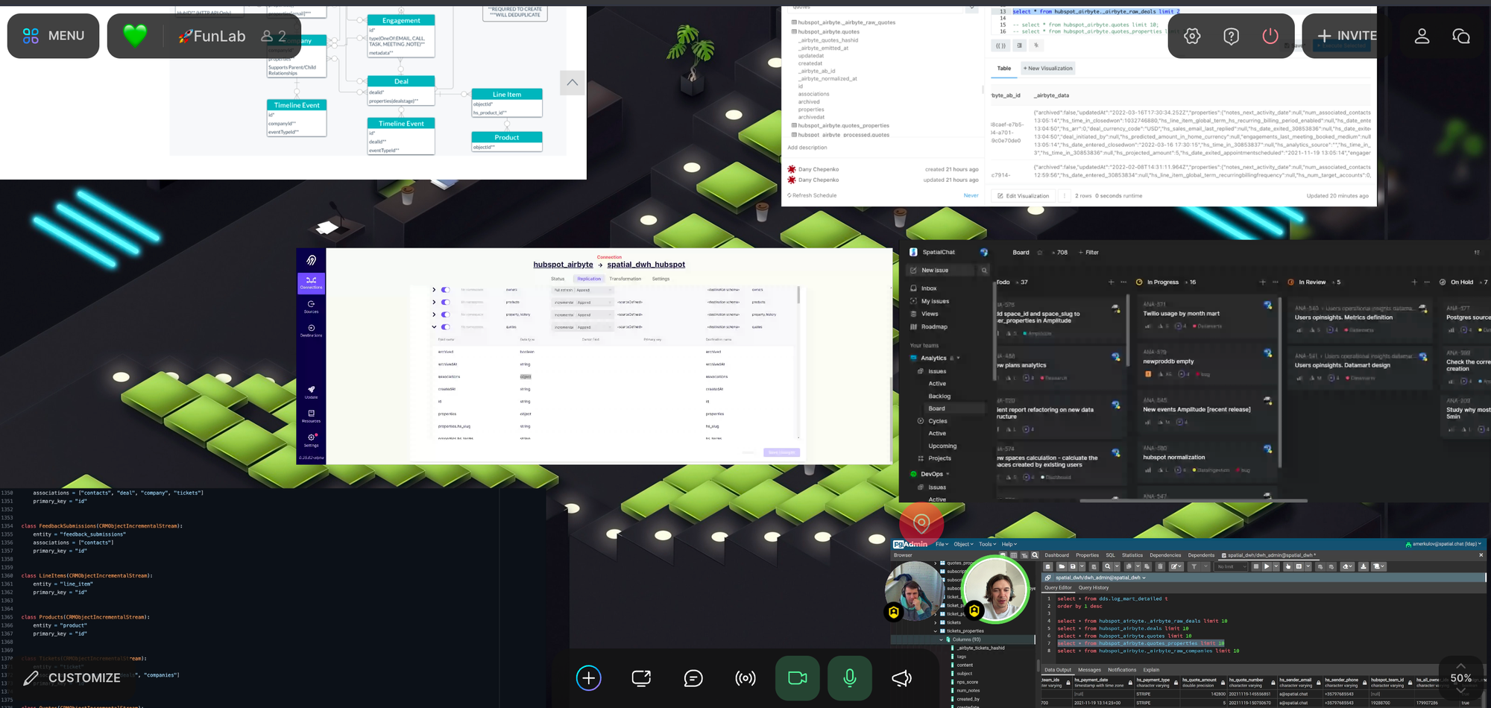1491x708 pixels.
Task: Open pgAdmin File menu
Action: click(x=942, y=544)
